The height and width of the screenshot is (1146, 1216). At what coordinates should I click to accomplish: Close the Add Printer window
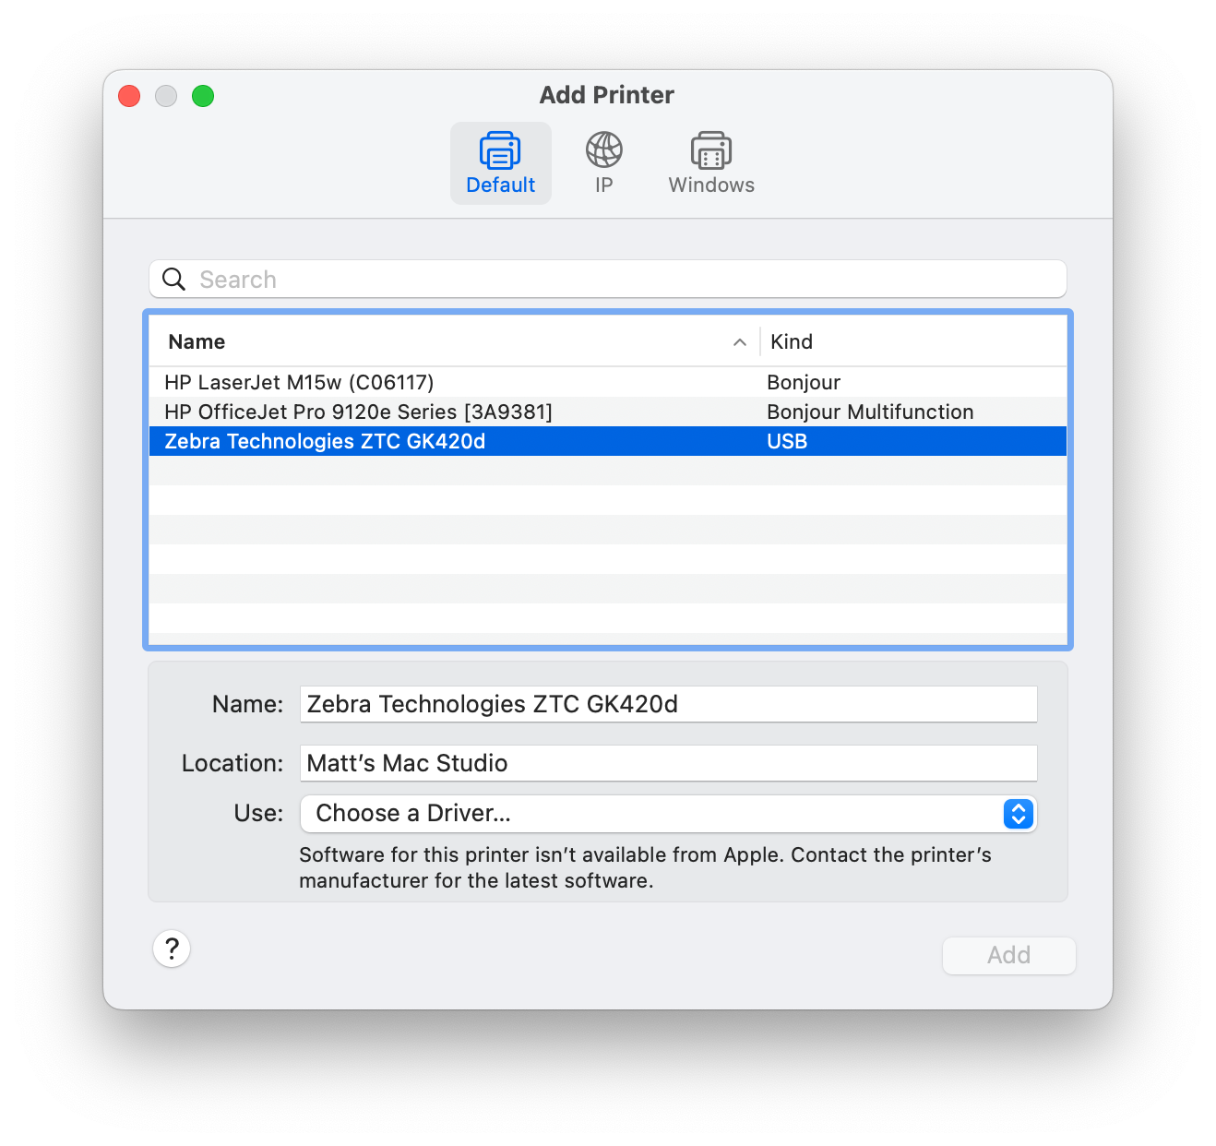click(x=129, y=96)
